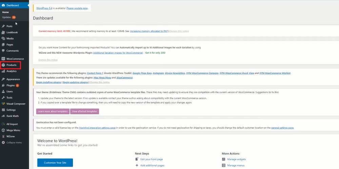Click the Mega Menu icon
Image resolution: width=339 pixels, height=169 pixels.
coord(3,130)
